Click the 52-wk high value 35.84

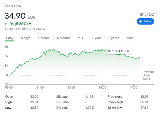[x=144, y=102]
